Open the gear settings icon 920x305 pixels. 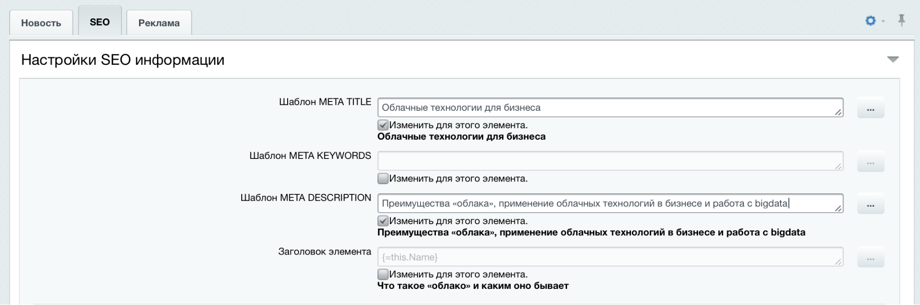pyautogui.click(x=870, y=21)
